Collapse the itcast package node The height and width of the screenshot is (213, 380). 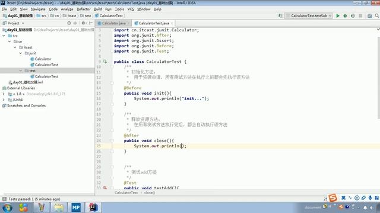coord(15,47)
